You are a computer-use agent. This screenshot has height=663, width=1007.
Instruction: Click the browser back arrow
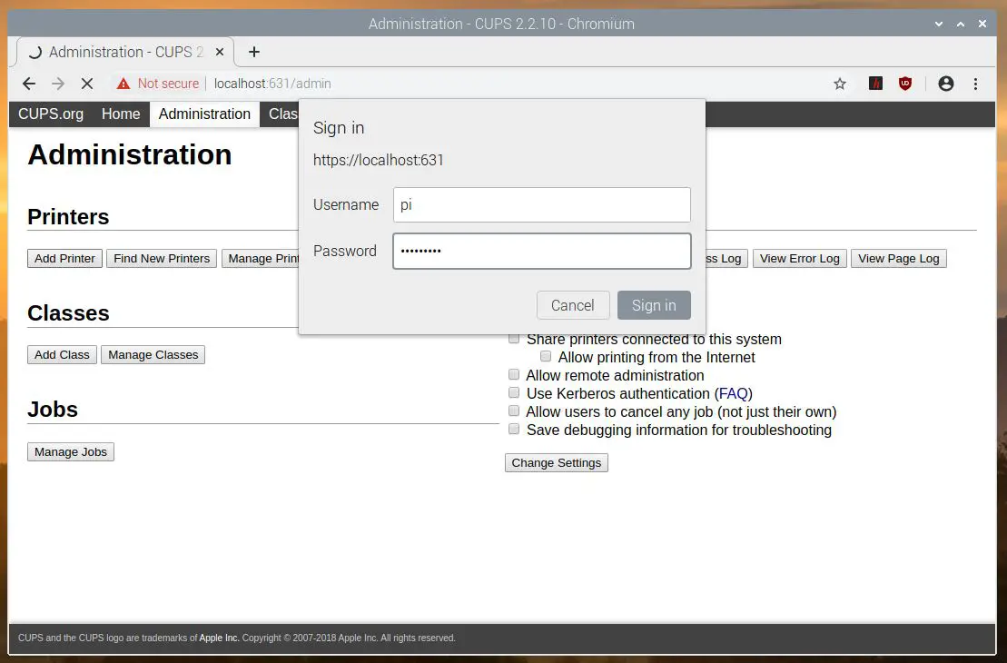29,84
